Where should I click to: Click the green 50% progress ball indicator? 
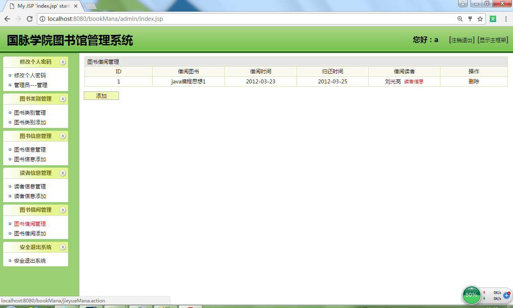coord(472,295)
